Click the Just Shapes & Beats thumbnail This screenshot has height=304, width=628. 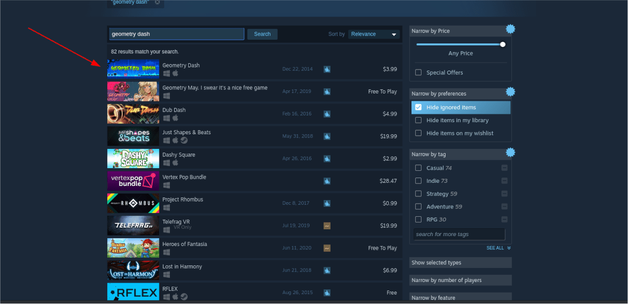click(x=133, y=136)
